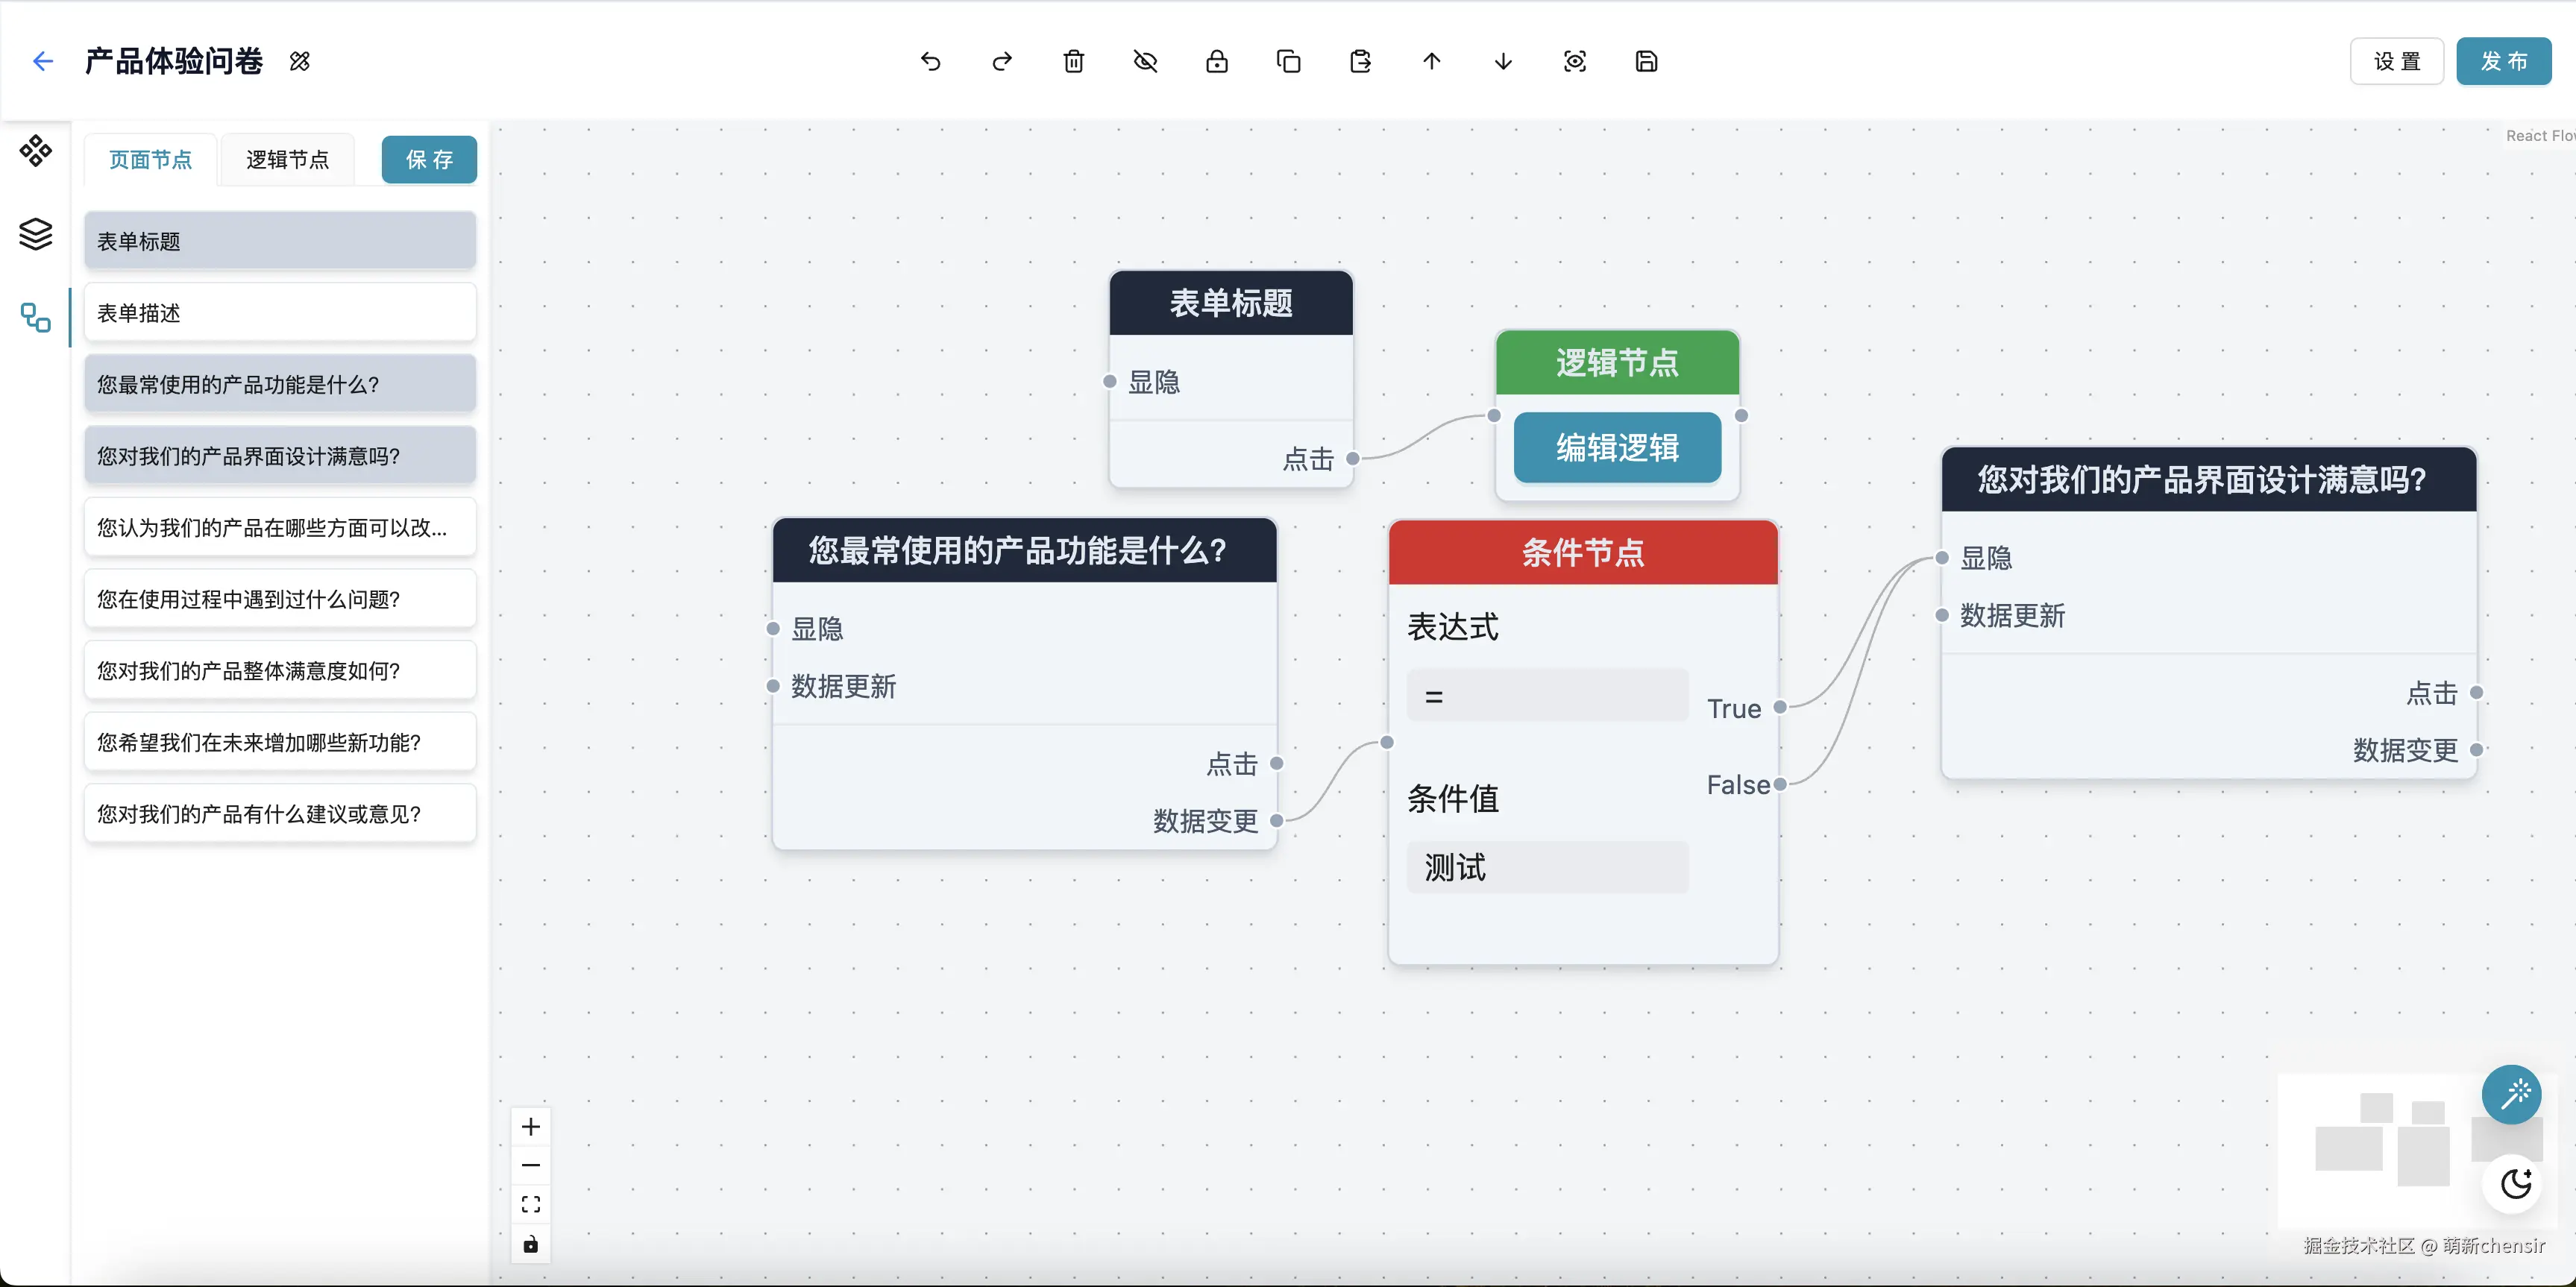The image size is (2576, 1287).
Task: Click the copy icon in toolbar
Action: coord(1288,62)
